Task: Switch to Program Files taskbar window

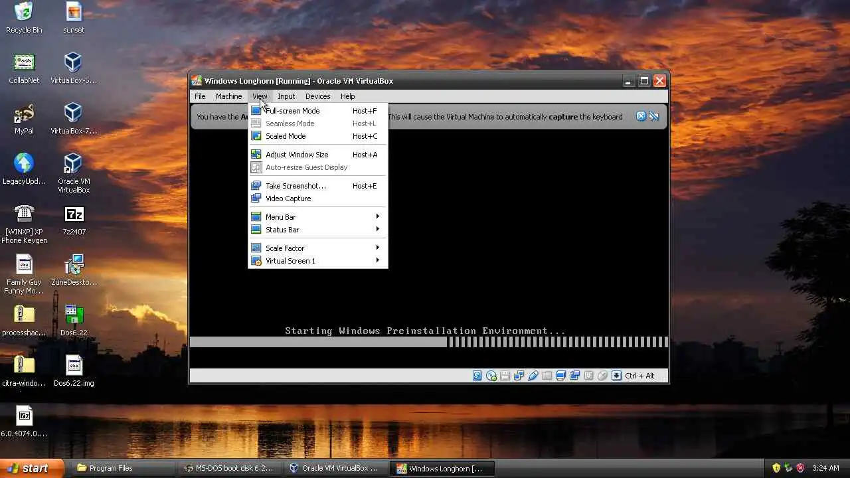Action: [x=123, y=468]
